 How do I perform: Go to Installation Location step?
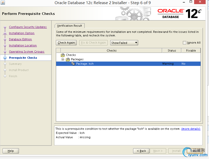(x=23, y=45)
